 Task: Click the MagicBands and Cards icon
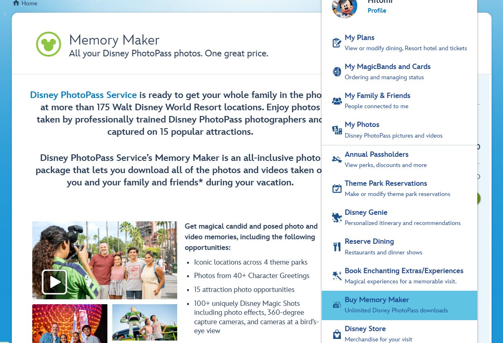(337, 72)
